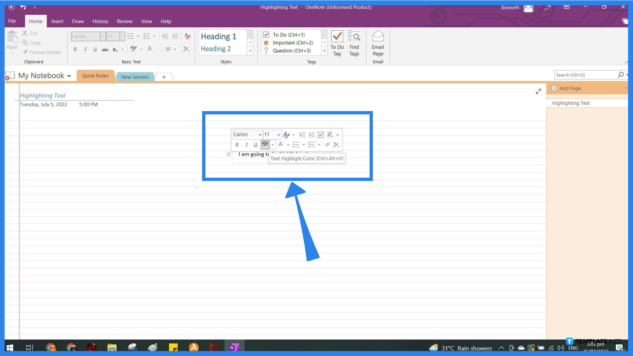The height and width of the screenshot is (356, 633).
Task: Toggle underline formatting
Action: 95,49
